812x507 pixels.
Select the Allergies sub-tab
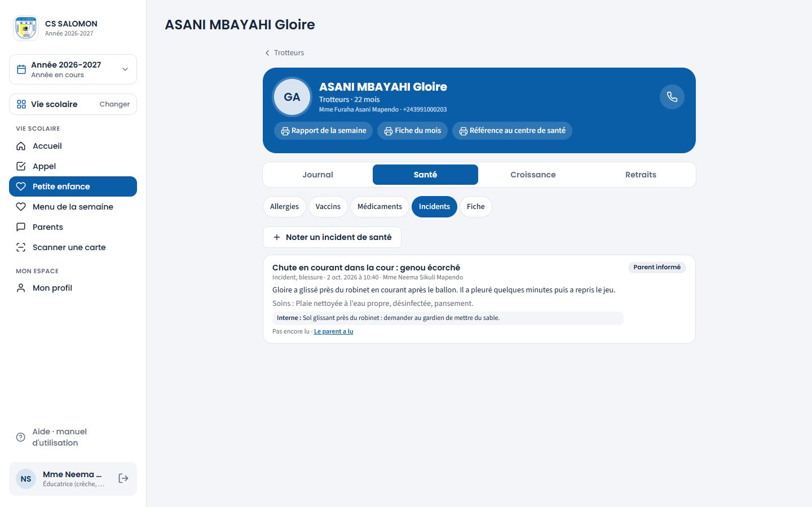pyautogui.click(x=284, y=207)
